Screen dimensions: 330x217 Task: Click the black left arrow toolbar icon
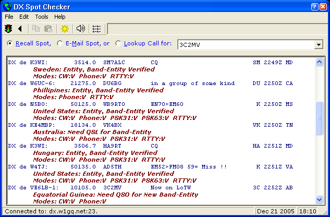pos(20,29)
